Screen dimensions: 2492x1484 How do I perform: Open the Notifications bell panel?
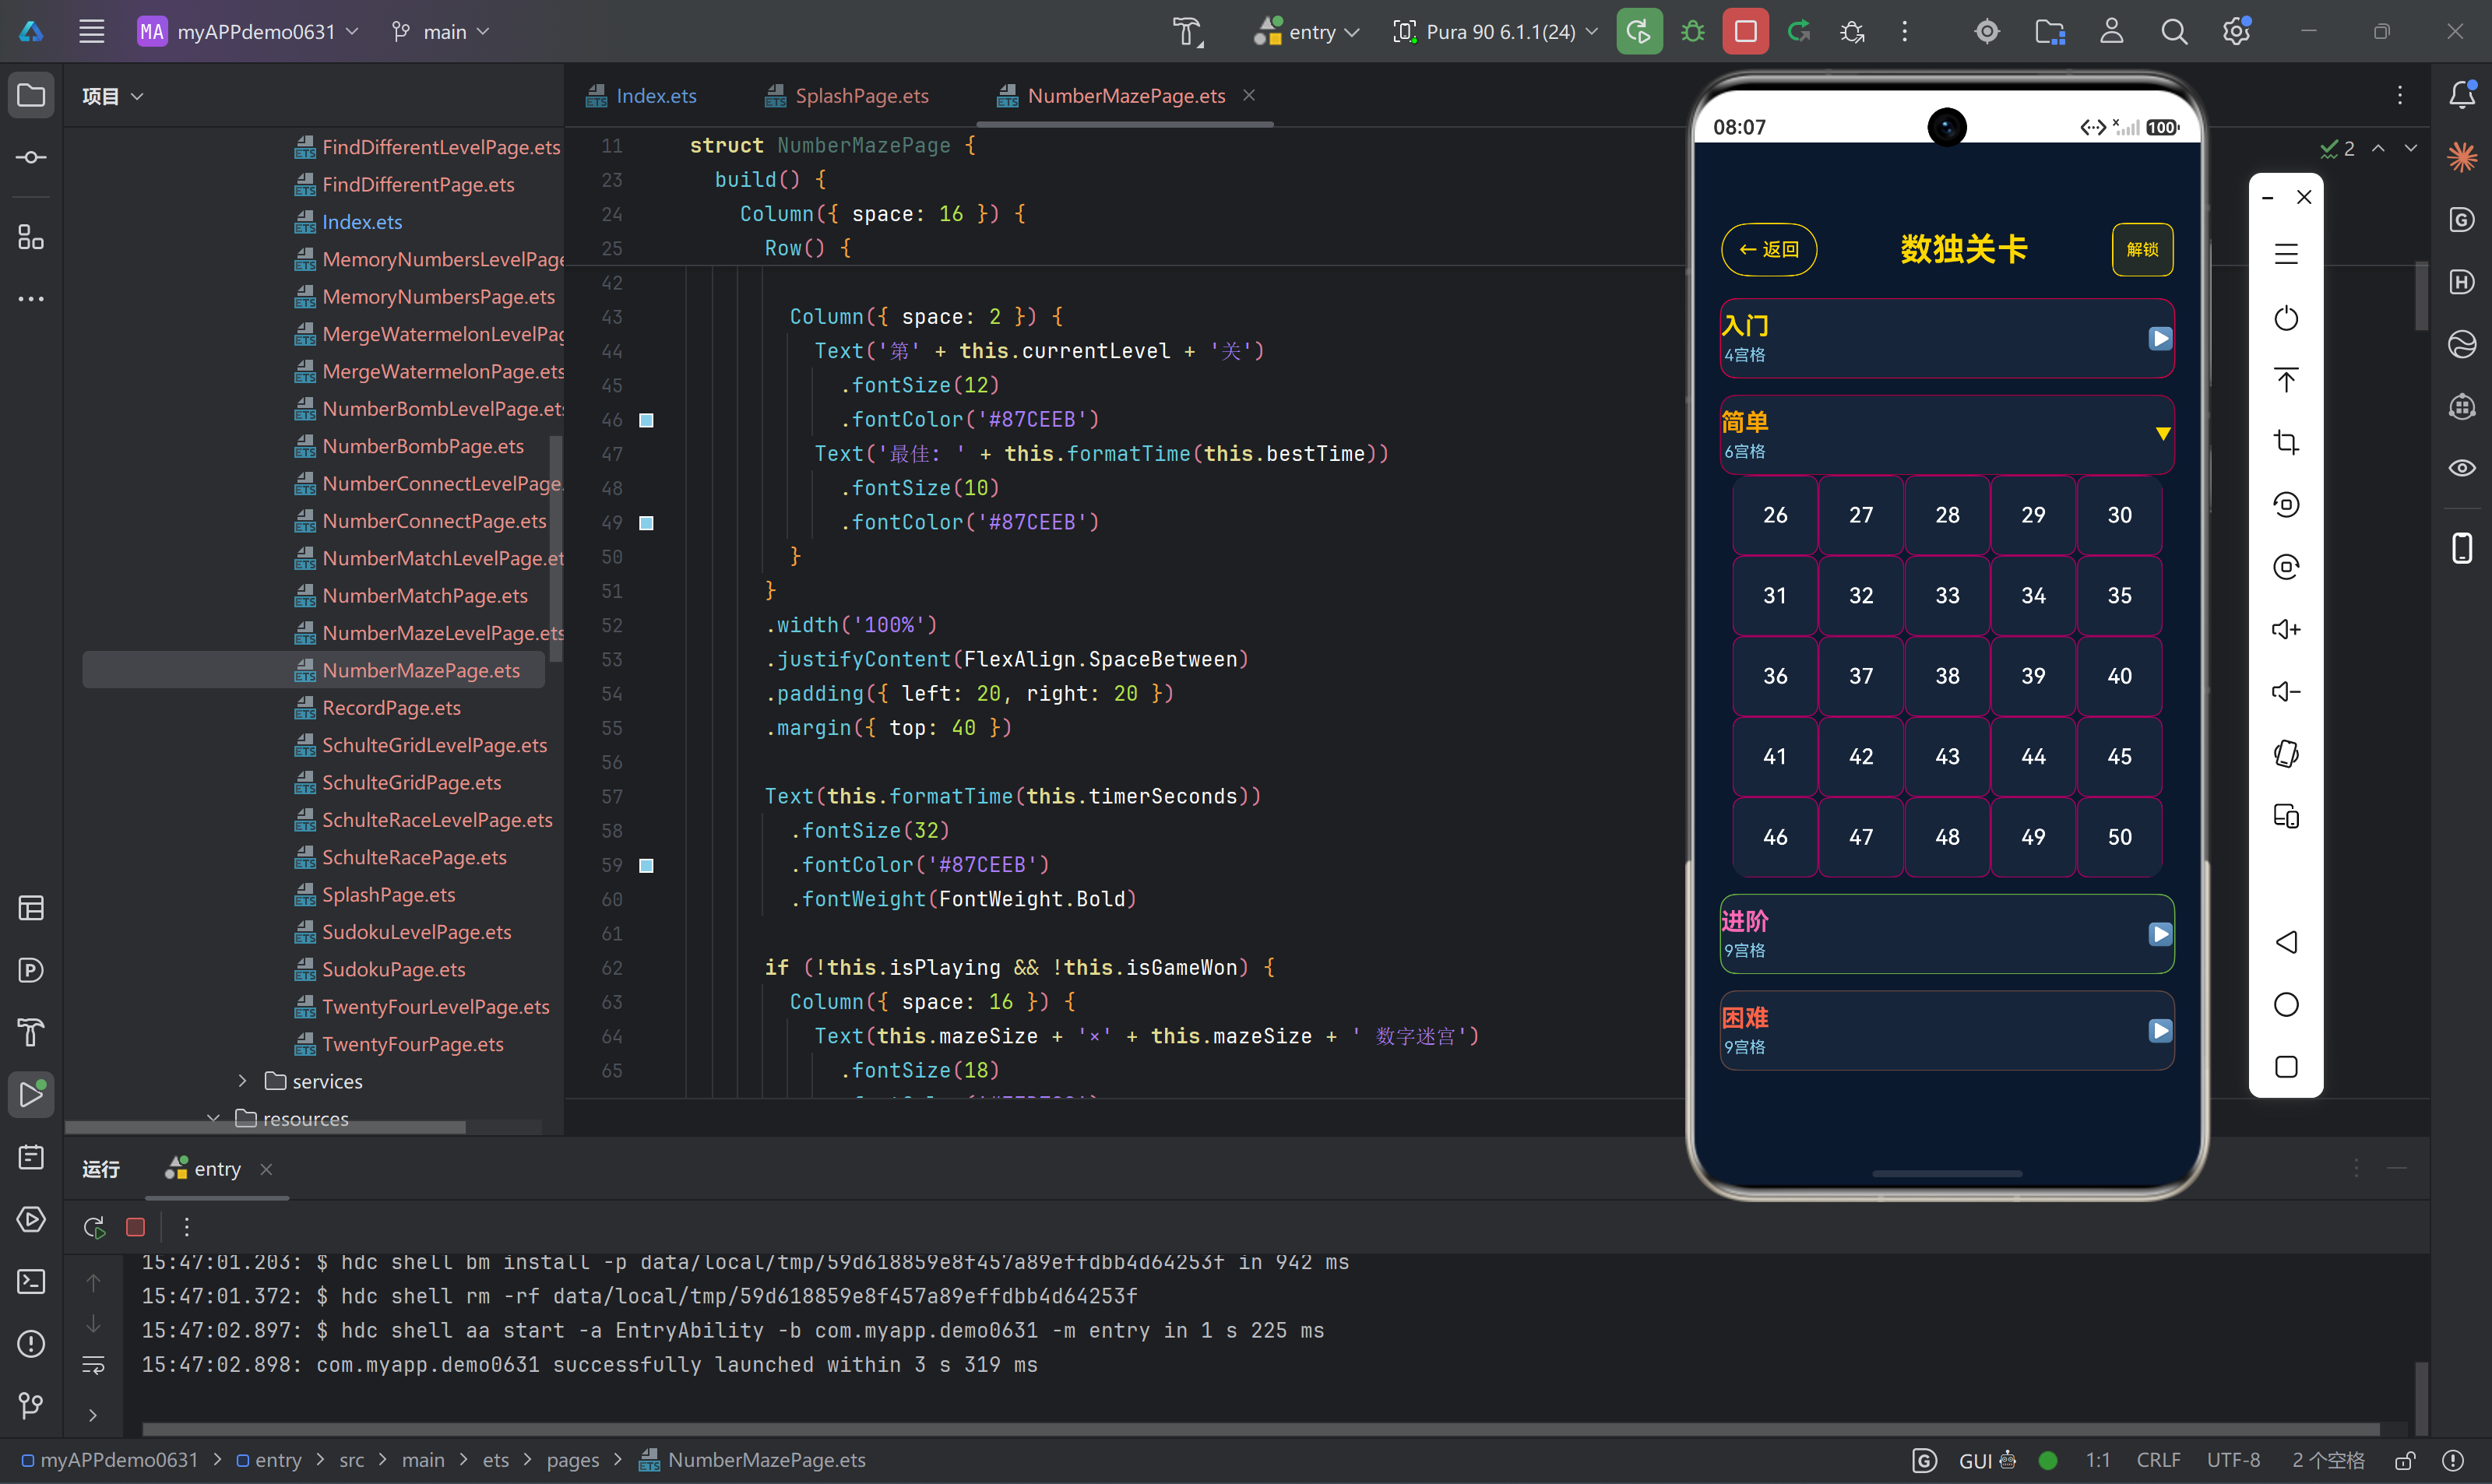pyautogui.click(x=2461, y=95)
